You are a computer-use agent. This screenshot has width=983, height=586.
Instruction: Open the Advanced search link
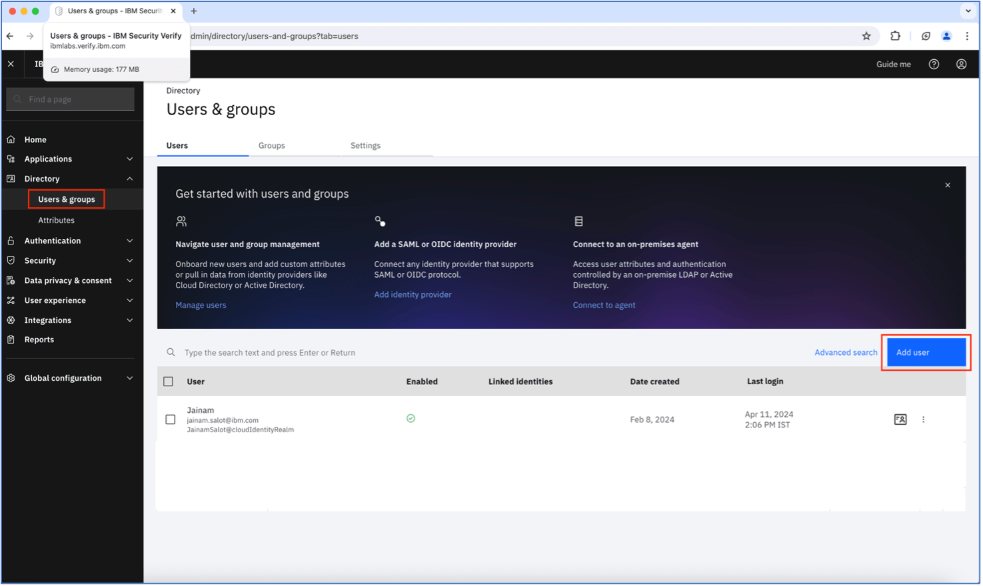[x=845, y=352]
